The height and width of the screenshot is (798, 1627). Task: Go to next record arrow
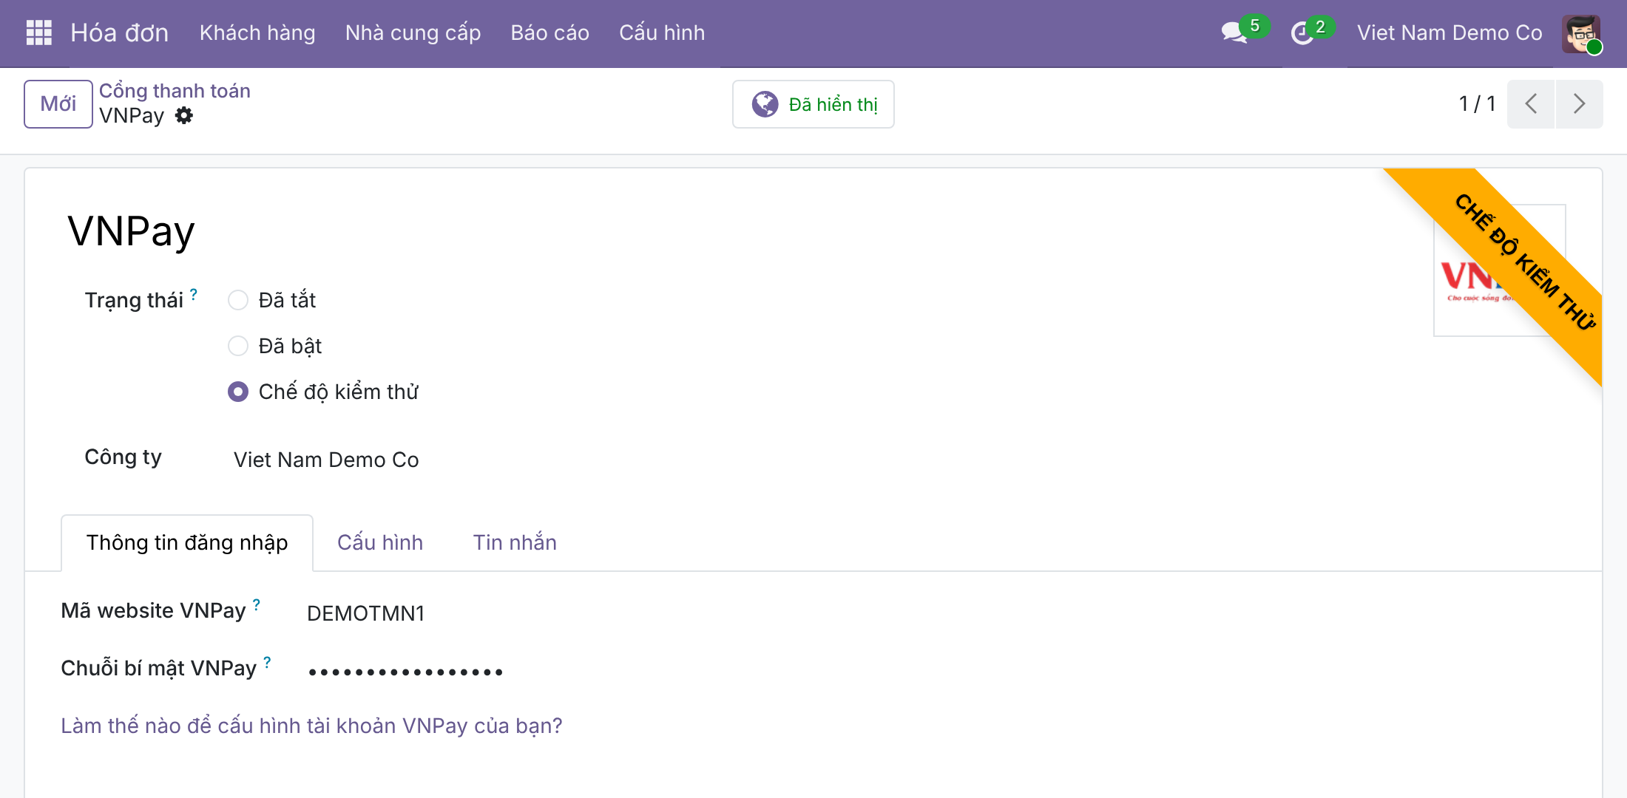(1579, 103)
